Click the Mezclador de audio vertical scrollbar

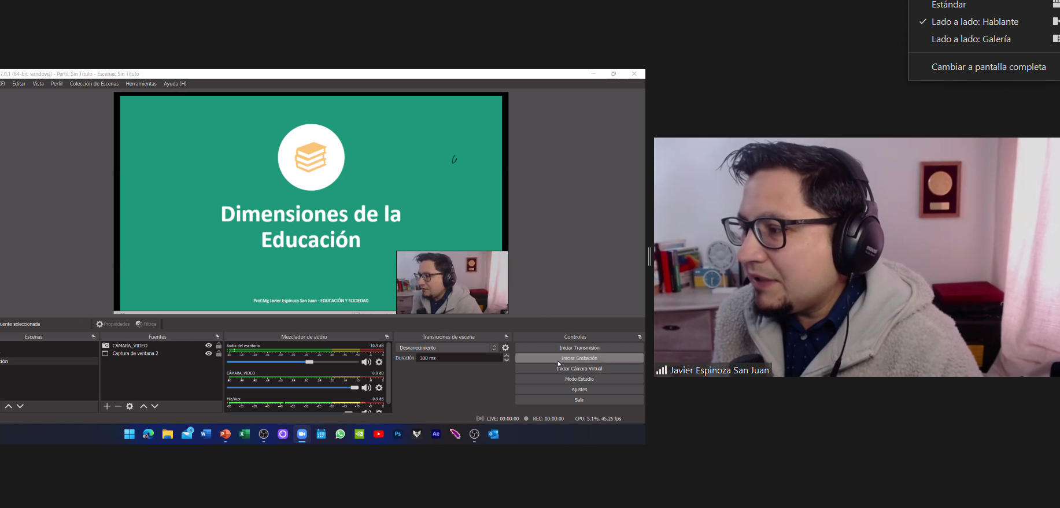tap(389, 373)
